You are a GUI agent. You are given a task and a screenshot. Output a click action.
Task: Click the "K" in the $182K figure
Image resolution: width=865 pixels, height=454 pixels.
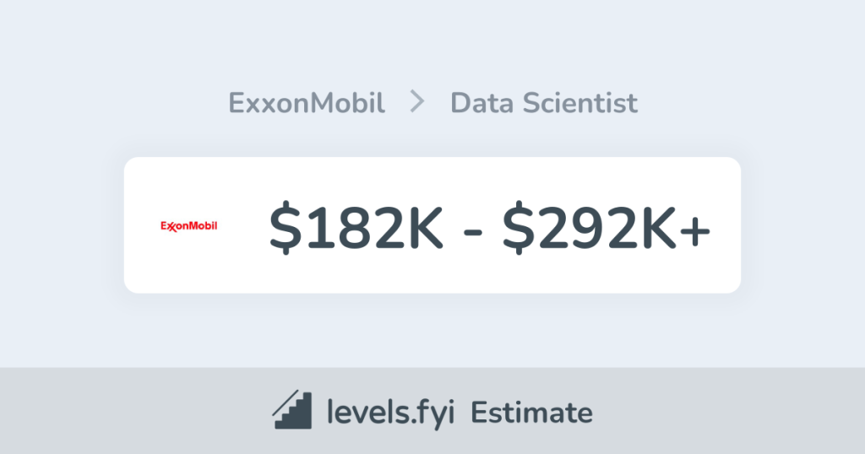[x=422, y=226]
